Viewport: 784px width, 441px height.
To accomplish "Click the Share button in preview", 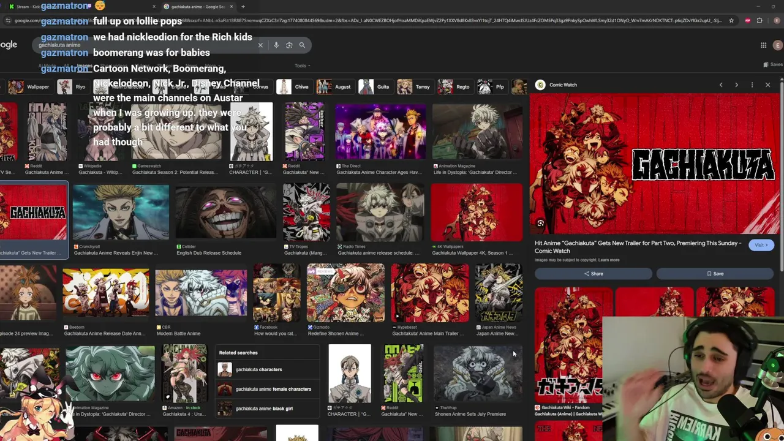I will click(593, 274).
